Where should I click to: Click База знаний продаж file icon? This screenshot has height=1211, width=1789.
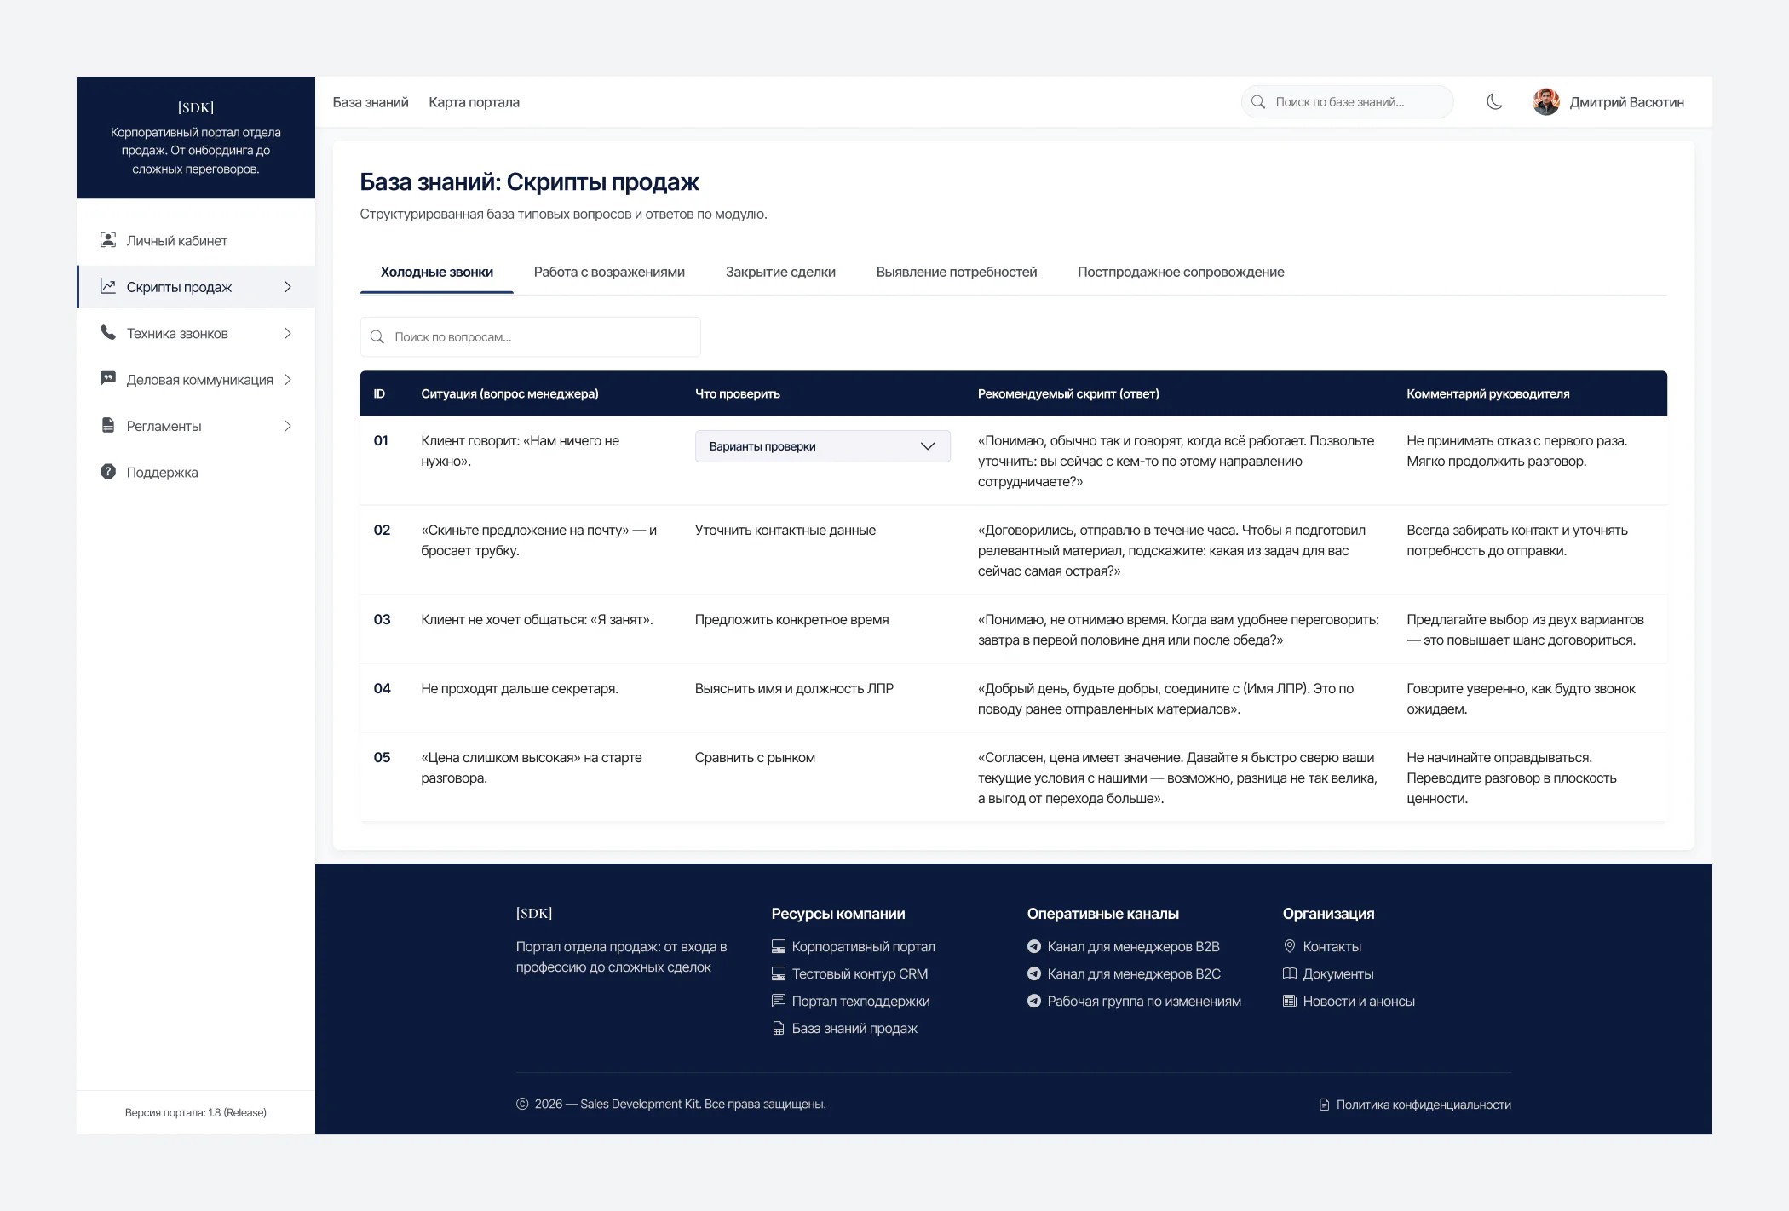(779, 1029)
